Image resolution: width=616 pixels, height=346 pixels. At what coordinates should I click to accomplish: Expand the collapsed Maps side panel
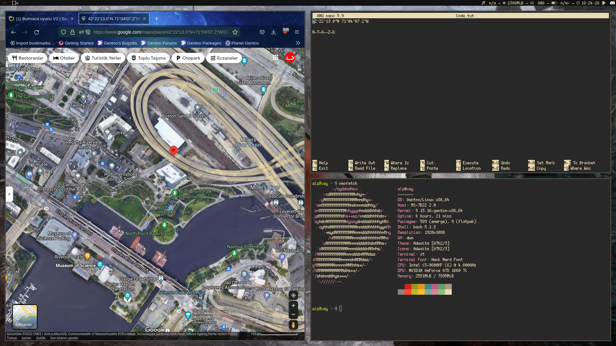click(9, 194)
